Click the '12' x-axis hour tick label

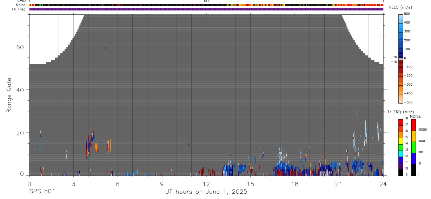[206, 184]
